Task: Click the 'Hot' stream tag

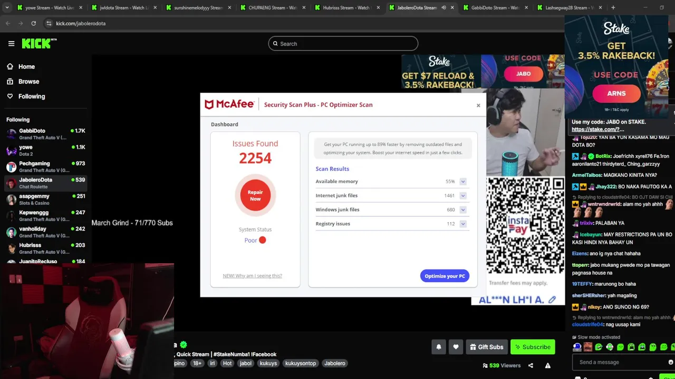Action: 227,363
